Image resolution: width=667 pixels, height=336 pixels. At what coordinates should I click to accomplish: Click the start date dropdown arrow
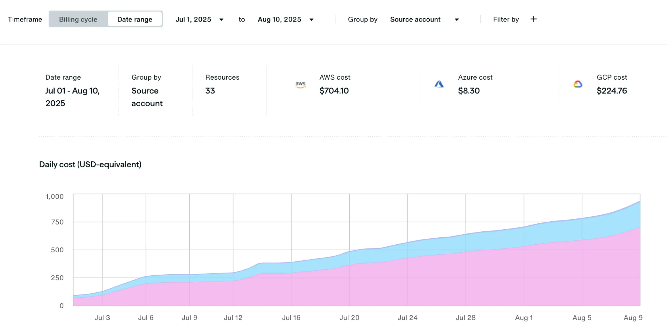pos(221,20)
